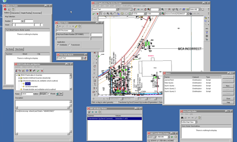Expand the System-Defined Queries tree node
Image resolution: width=237 pixels, height=142 pixels.
[x=19, y=78]
